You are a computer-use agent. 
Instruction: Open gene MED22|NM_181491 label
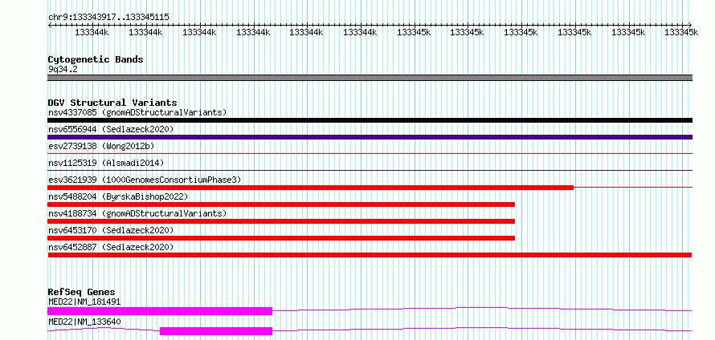point(84,302)
